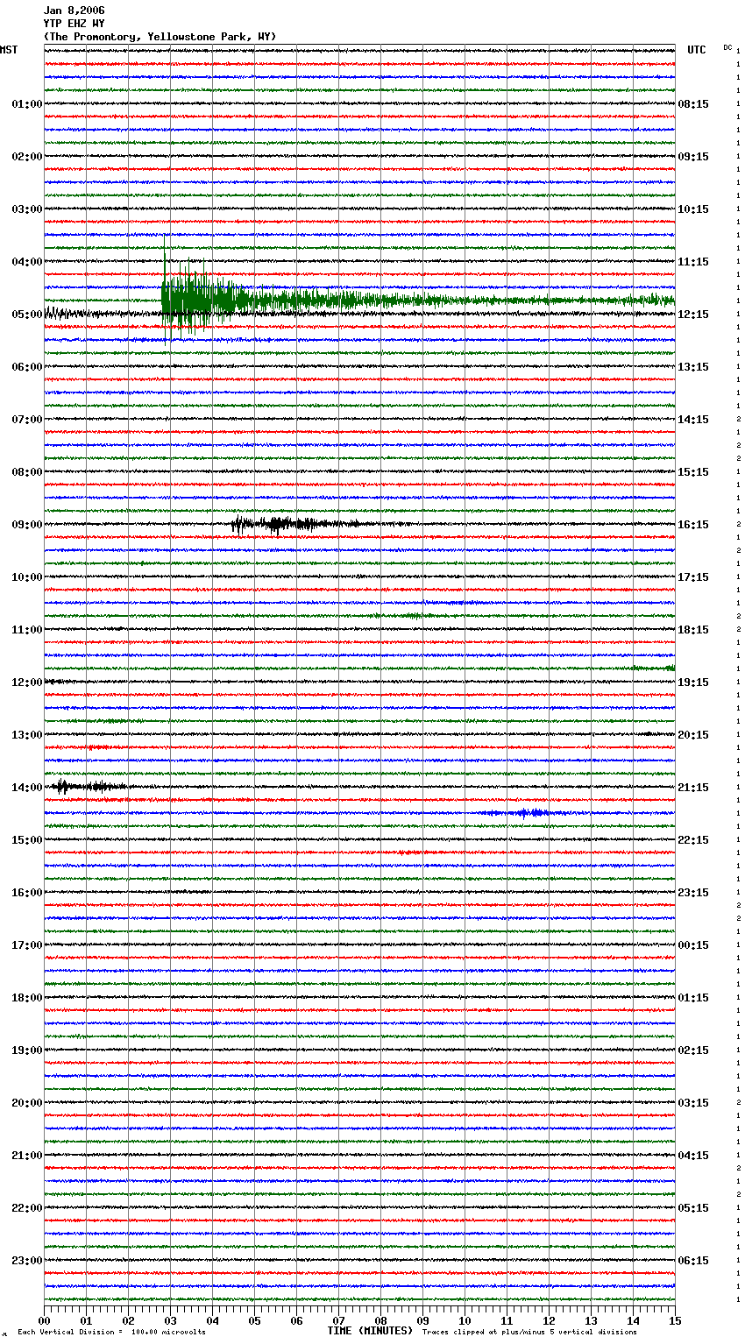Select the '16:00' MST time label
Image resolution: width=745 pixels, height=1344 pixels.
point(26,893)
